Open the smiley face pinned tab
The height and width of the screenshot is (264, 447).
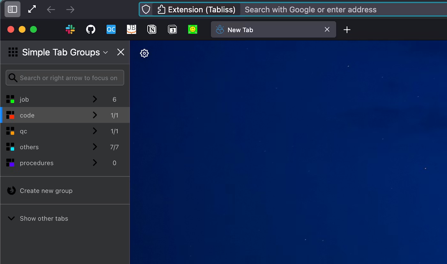pyautogui.click(x=193, y=30)
